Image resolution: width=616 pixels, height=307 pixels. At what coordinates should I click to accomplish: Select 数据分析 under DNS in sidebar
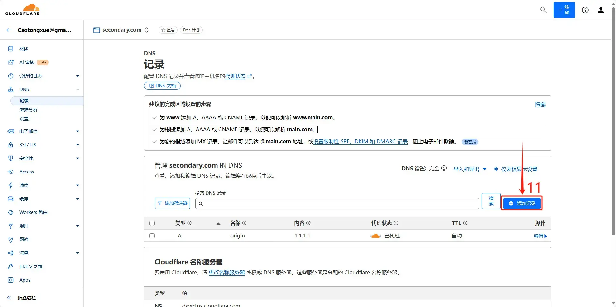pyautogui.click(x=28, y=110)
